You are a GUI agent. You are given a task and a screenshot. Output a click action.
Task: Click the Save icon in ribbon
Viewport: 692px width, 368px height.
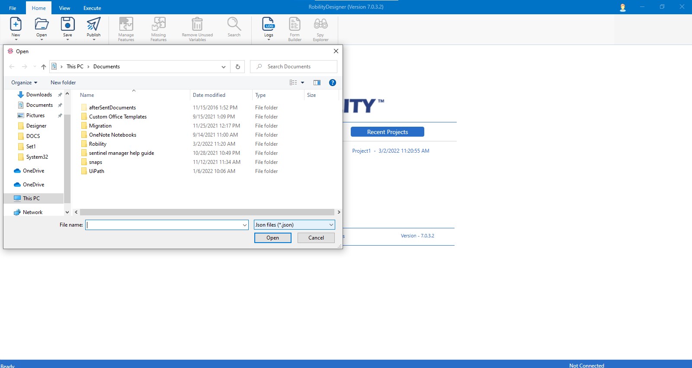(67, 25)
